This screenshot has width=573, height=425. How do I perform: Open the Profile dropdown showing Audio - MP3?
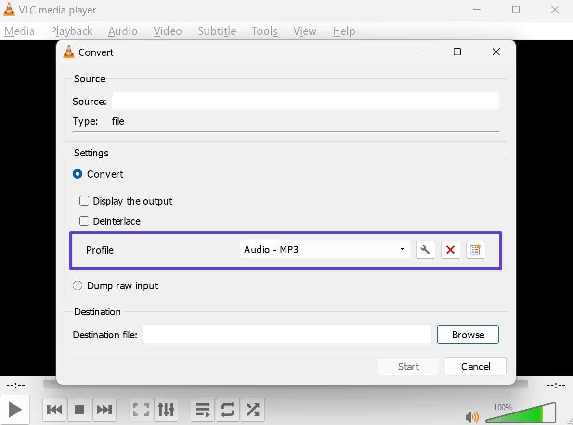(325, 250)
